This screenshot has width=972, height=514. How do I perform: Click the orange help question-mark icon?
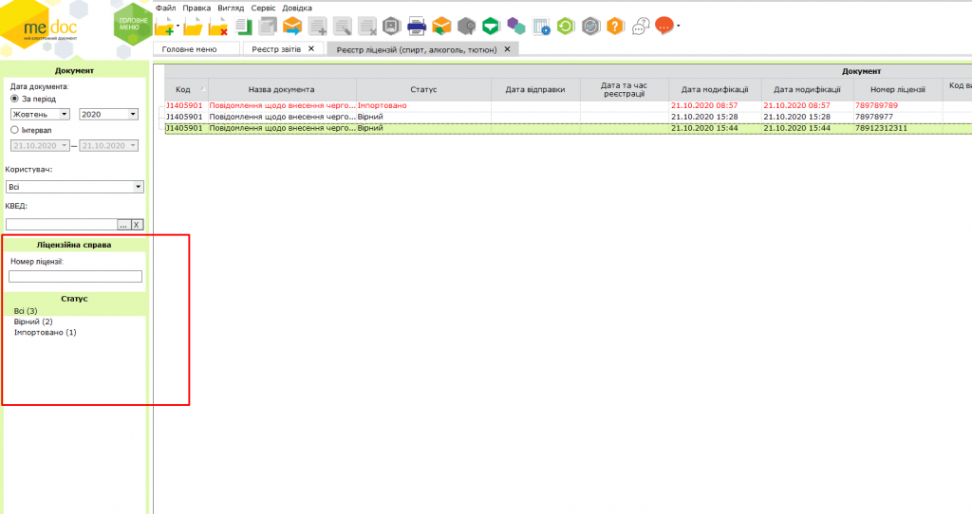[616, 26]
